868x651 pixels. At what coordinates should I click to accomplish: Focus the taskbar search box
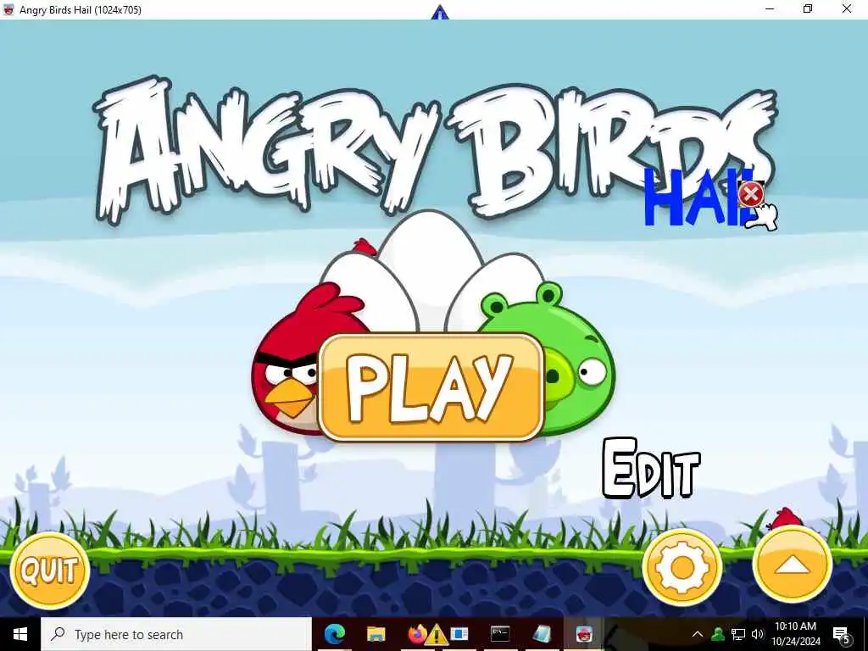tap(176, 634)
